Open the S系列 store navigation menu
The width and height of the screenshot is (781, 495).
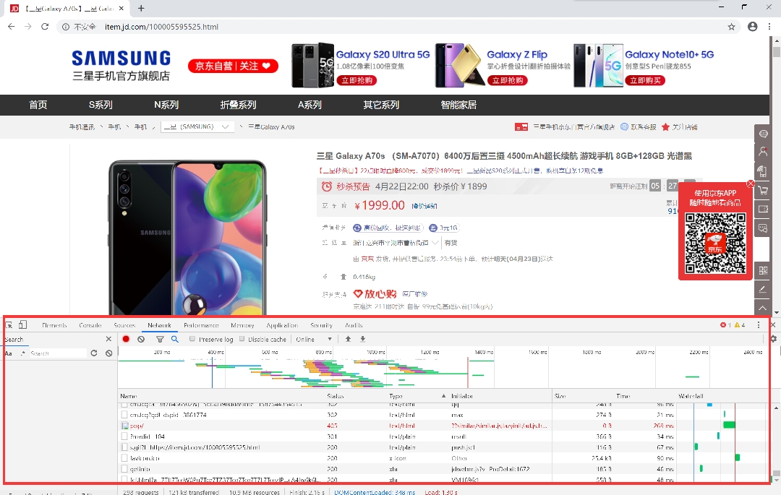coord(101,105)
